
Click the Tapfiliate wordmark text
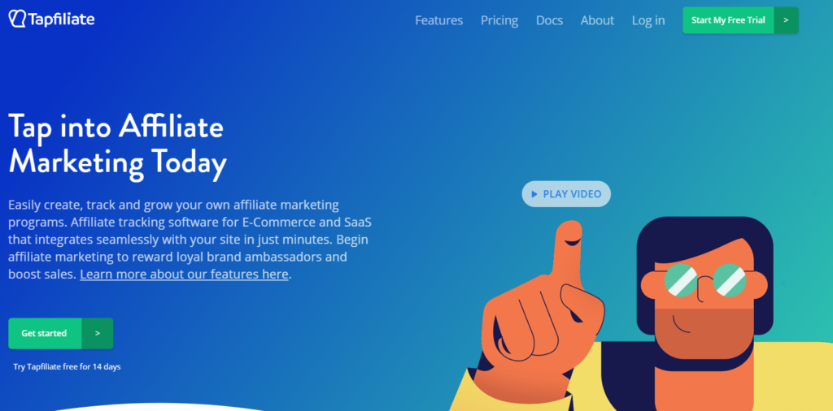(x=60, y=19)
